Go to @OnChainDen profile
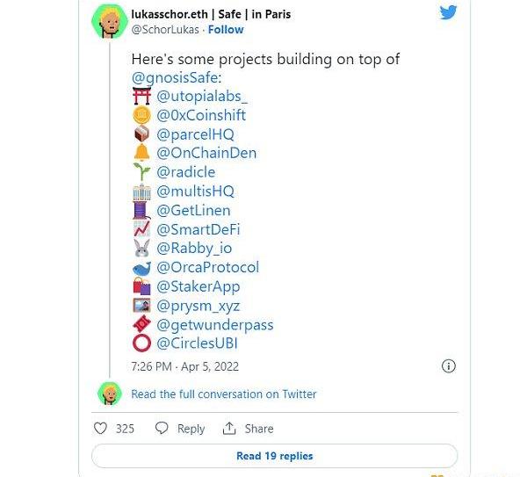Image resolution: width=527 pixels, height=477 pixels. click(x=206, y=153)
